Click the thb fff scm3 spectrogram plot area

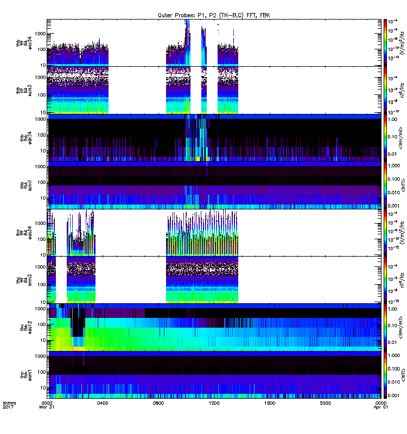pos(214,90)
